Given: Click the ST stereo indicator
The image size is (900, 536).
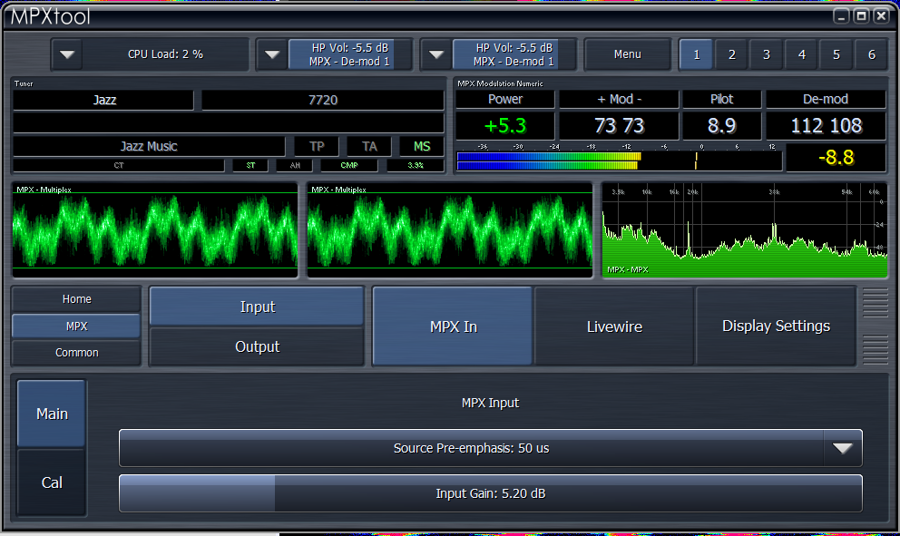Looking at the screenshot, I should (250, 165).
